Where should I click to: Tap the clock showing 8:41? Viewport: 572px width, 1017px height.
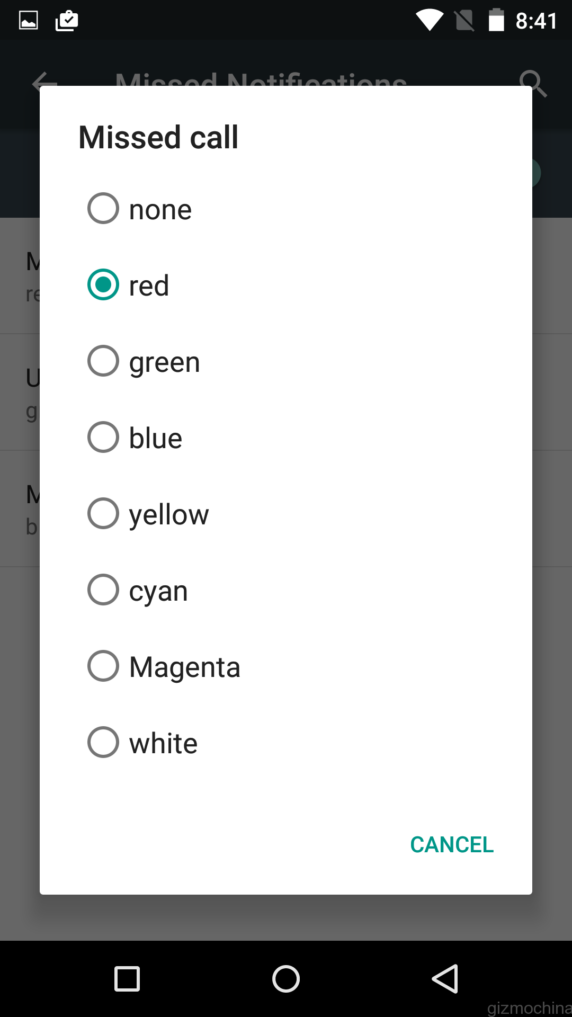537,21
